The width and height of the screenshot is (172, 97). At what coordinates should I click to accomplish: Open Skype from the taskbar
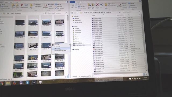pyautogui.click(x=27, y=82)
